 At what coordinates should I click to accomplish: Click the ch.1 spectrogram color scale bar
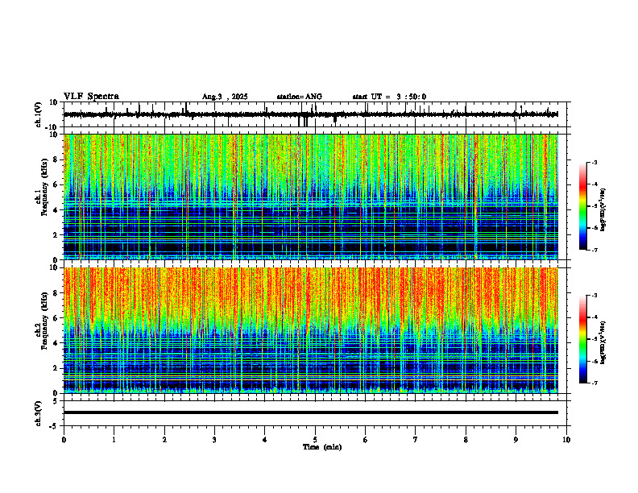point(582,206)
